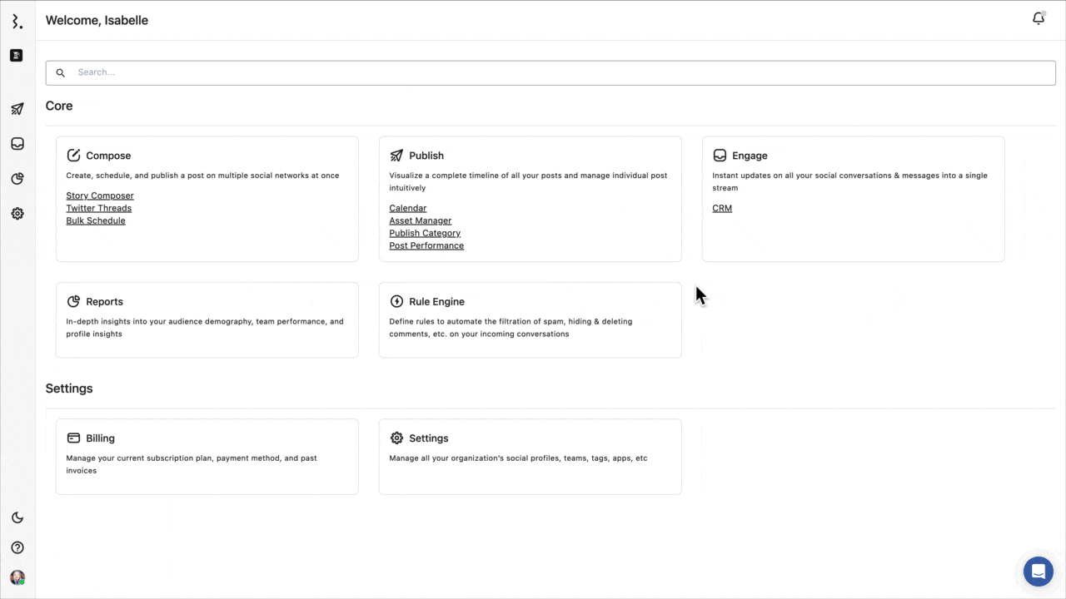Toggle dark mode with the moon icon
The height and width of the screenshot is (599, 1066).
pos(17,517)
